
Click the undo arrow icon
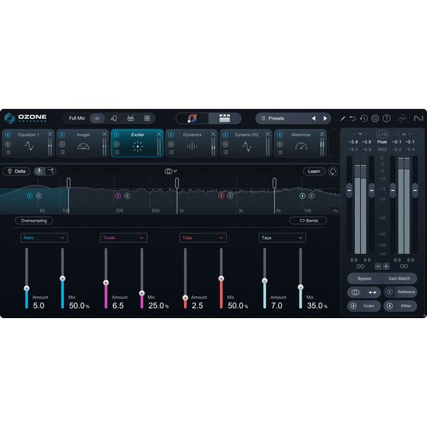(353, 118)
